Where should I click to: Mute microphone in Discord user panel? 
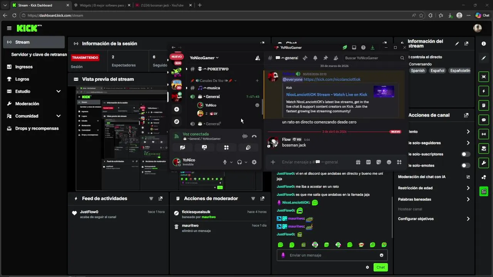pos(225,162)
